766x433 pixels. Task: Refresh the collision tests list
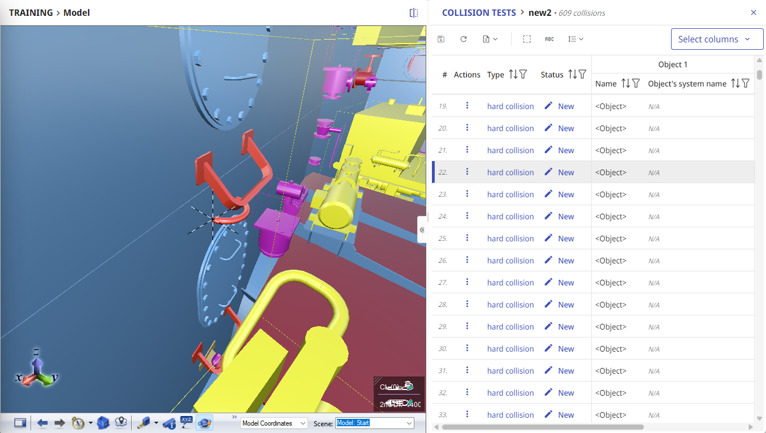(464, 39)
